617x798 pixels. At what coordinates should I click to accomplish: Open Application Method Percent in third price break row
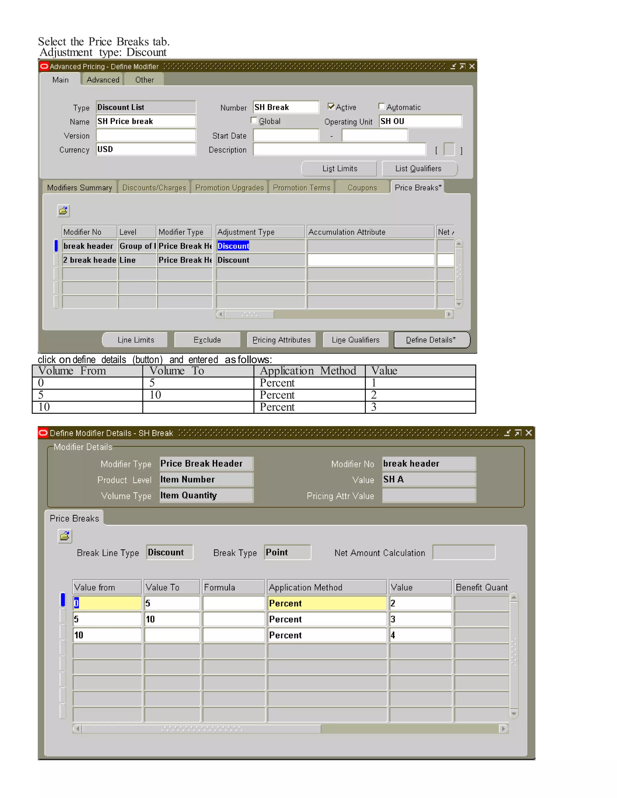[x=327, y=635]
